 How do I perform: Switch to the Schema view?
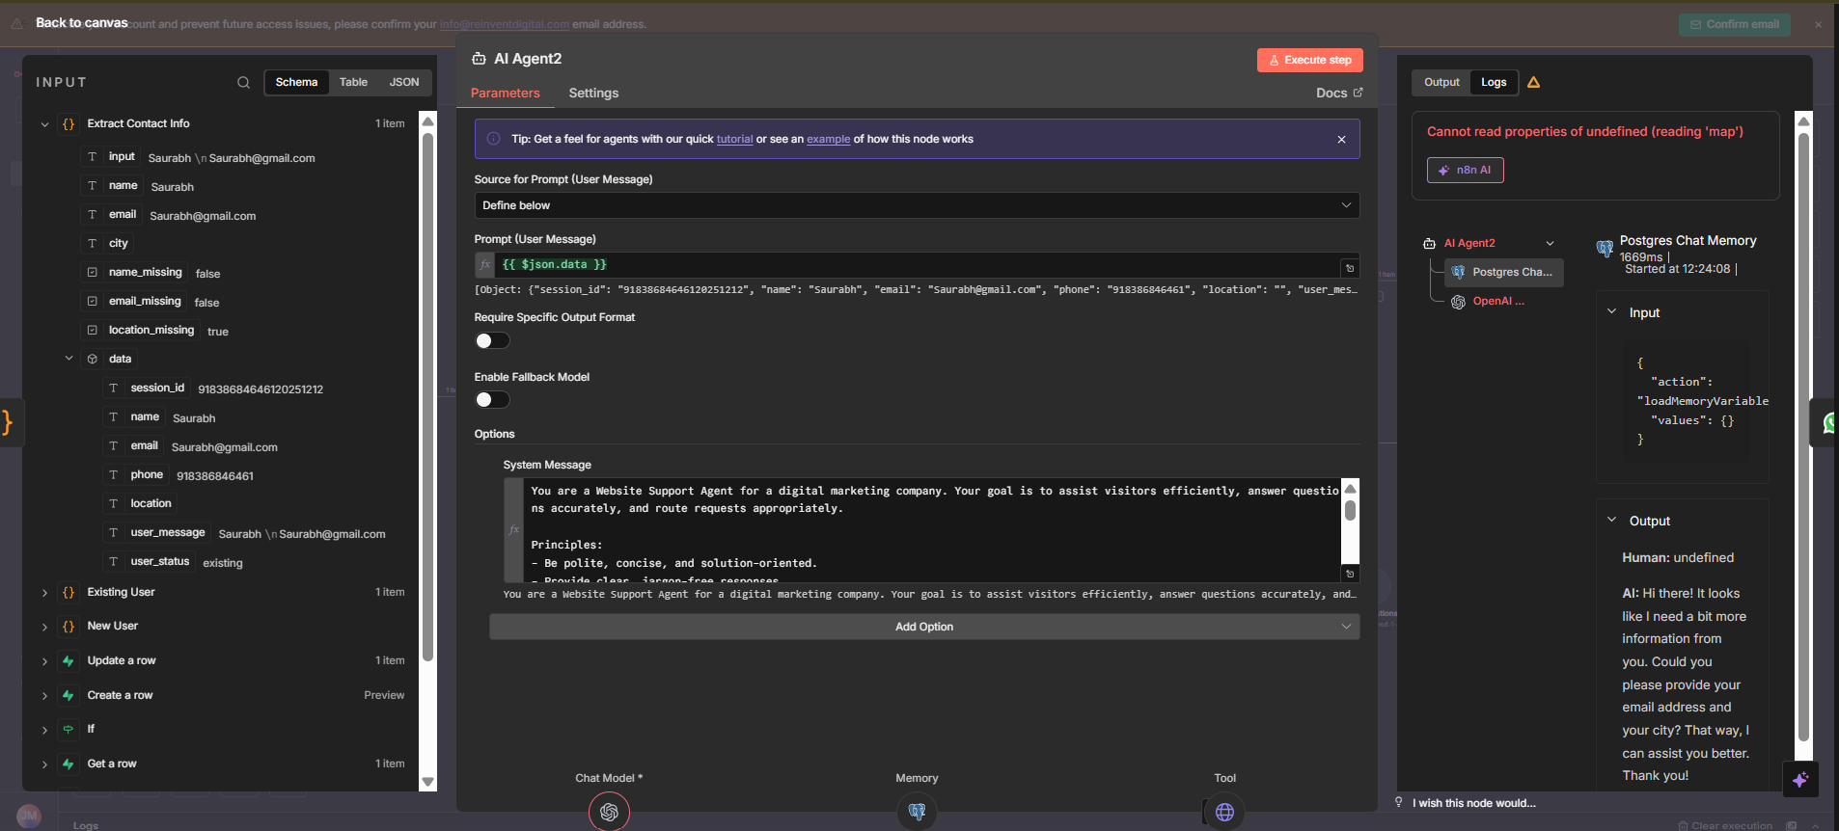[x=296, y=83]
